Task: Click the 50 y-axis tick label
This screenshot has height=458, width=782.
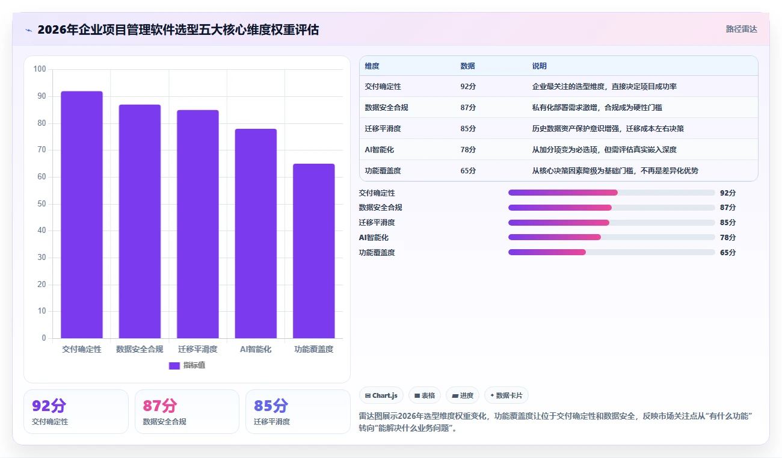Action: pos(42,204)
